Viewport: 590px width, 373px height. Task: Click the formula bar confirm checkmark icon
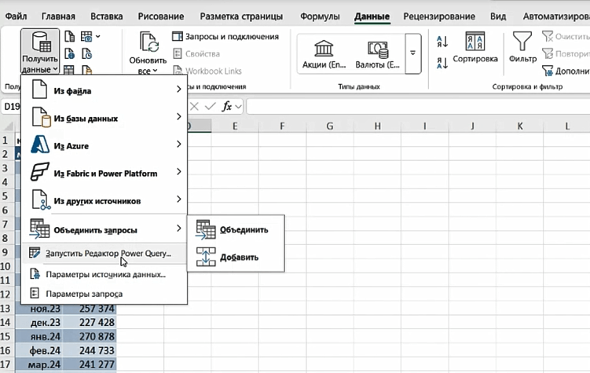pos(211,107)
